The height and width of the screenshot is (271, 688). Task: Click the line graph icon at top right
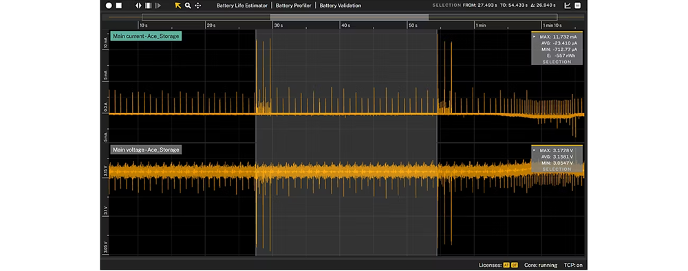(x=568, y=5)
